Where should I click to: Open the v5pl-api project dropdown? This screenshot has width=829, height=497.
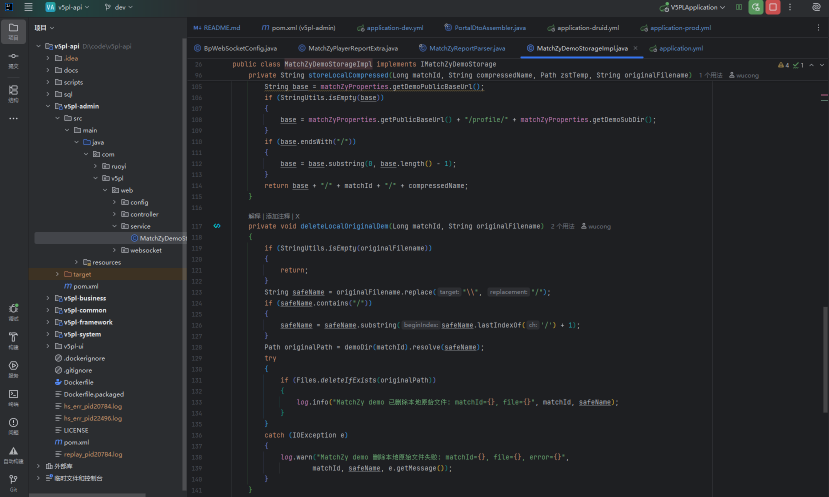[x=67, y=7]
